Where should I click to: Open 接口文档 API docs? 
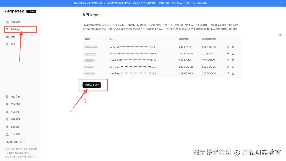coord(15,97)
